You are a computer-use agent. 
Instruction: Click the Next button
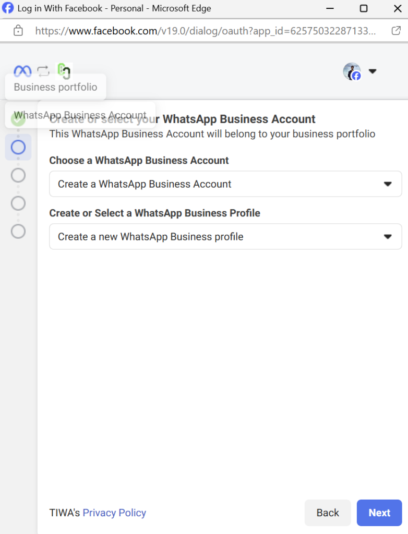(x=379, y=513)
